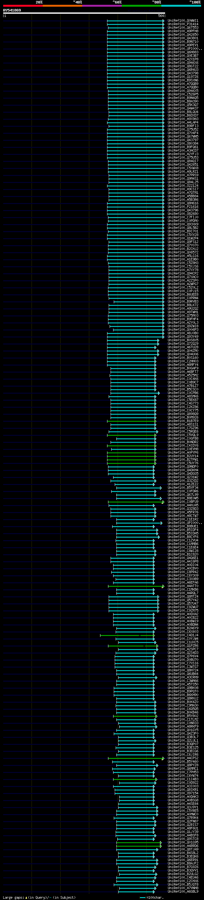Click label UniRef100_A7VNH8
This screenshot has height=900, width=204.
[183, 888]
